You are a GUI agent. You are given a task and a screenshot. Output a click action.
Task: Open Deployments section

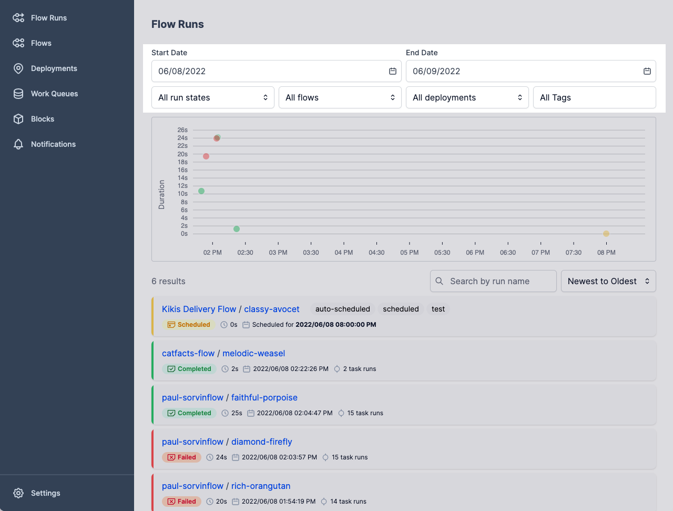tap(54, 68)
